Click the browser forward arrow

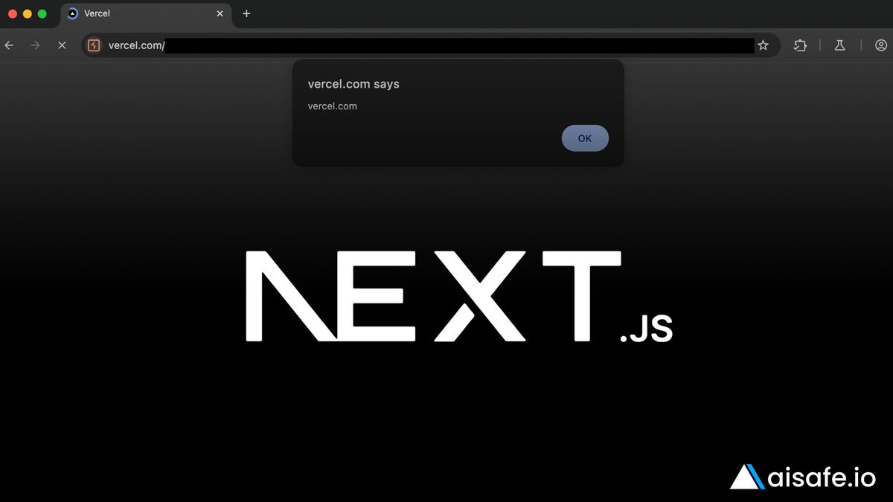point(35,45)
